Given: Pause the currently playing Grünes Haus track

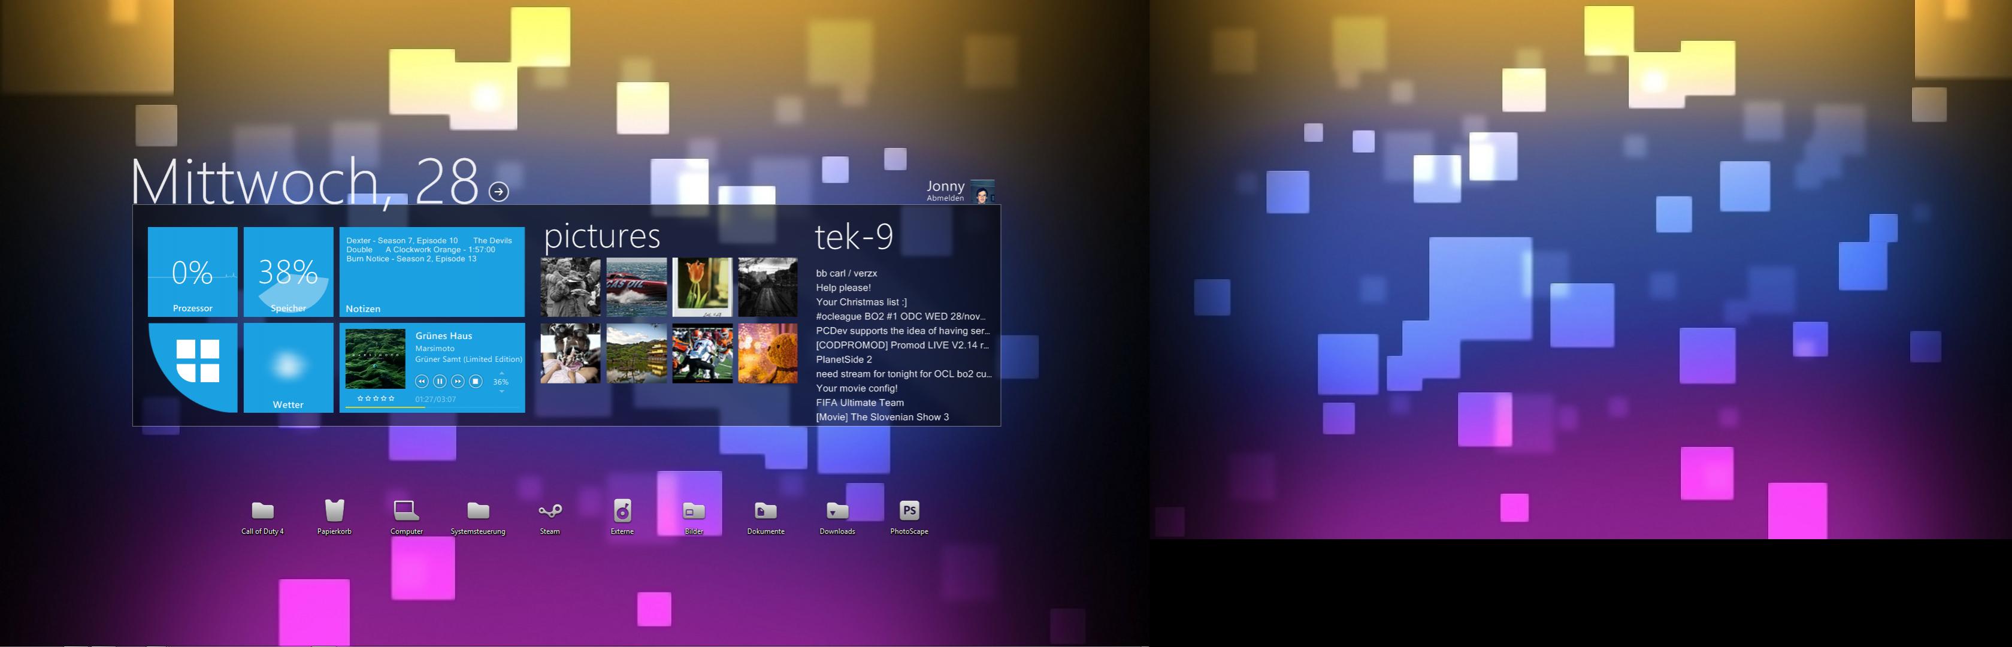Looking at the screenshot, I should [440, 382].
